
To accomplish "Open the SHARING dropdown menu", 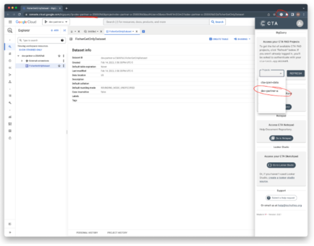I will tap(242, 39).
